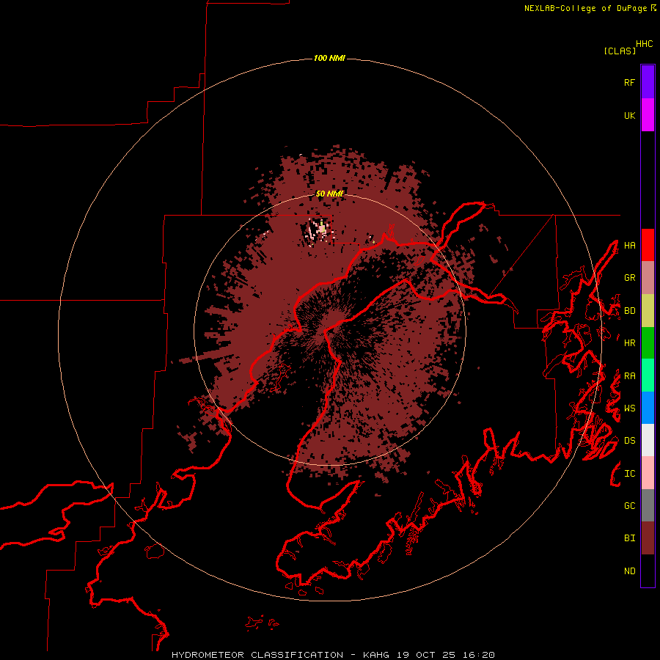Click the HA legend label
This screenshot has width=660, height=660.
629,246
